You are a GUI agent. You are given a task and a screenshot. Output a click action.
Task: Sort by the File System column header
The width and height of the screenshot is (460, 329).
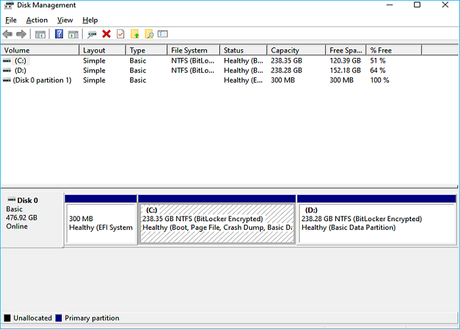click(x=189, y=50)
